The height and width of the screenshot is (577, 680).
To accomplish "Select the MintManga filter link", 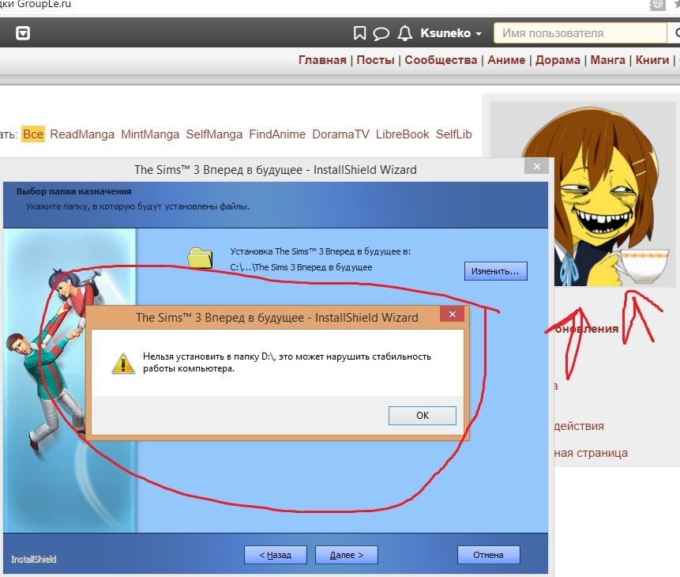I will tap(150, 134).
